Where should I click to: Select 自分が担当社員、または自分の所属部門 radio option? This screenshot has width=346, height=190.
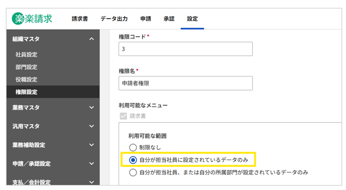coord(133,172)
